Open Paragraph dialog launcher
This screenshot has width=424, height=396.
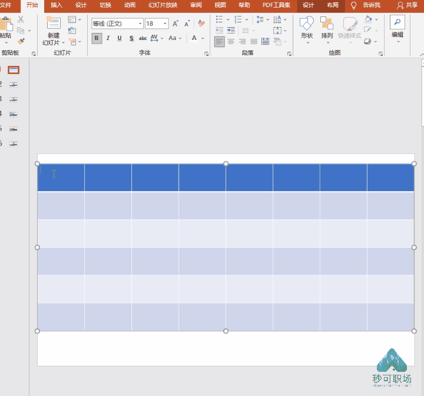[289, 54]
